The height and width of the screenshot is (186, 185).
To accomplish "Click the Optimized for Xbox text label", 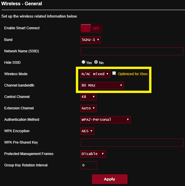I will pyautogui.click(x=133, y=74).
